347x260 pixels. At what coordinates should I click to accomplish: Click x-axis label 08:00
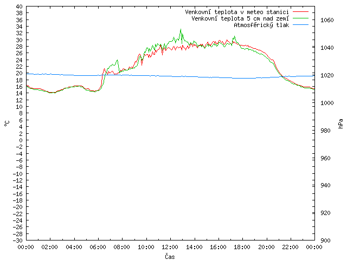(x=122, y=247)
